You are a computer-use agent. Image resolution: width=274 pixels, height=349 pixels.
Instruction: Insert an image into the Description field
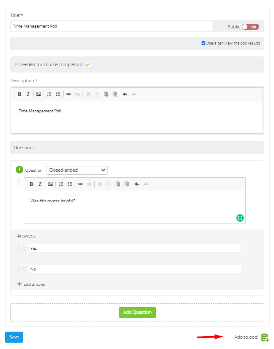click(x=38, y=94)
